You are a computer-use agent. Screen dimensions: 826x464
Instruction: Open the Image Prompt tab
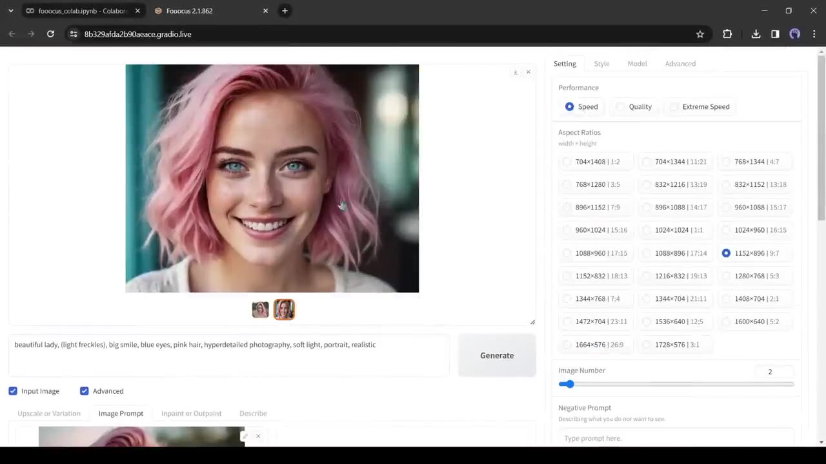coord(121,413)
